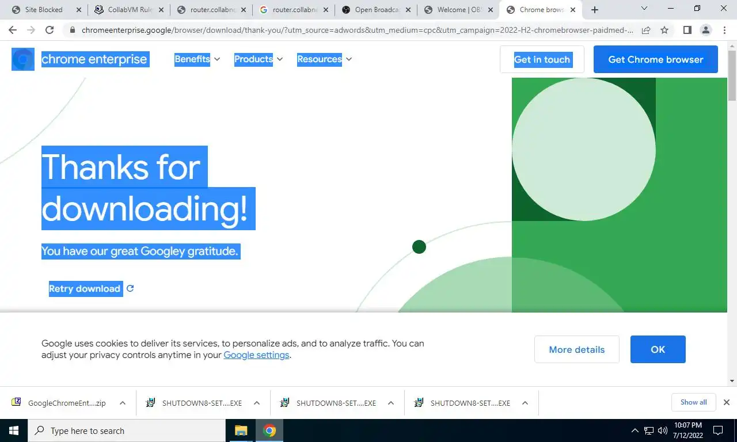Image resolution: width=737 pixels, height=442 pixels.
Task: Open the network tray icon
Action: pos(649,430)
